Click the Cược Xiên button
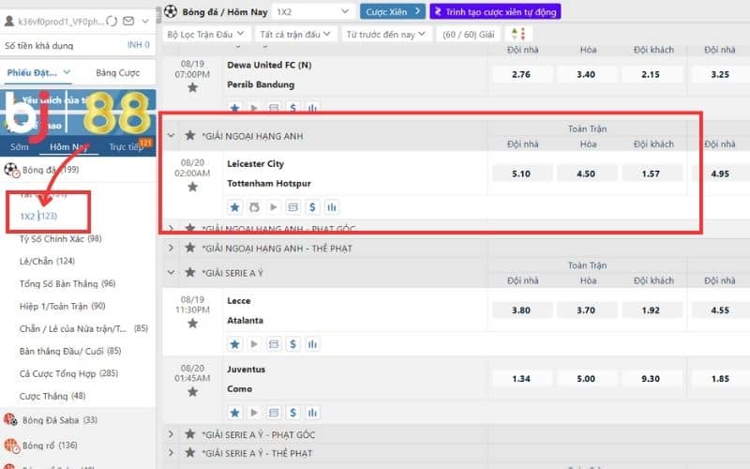This screenshot has width=750, height=469. tap(392, 11)
